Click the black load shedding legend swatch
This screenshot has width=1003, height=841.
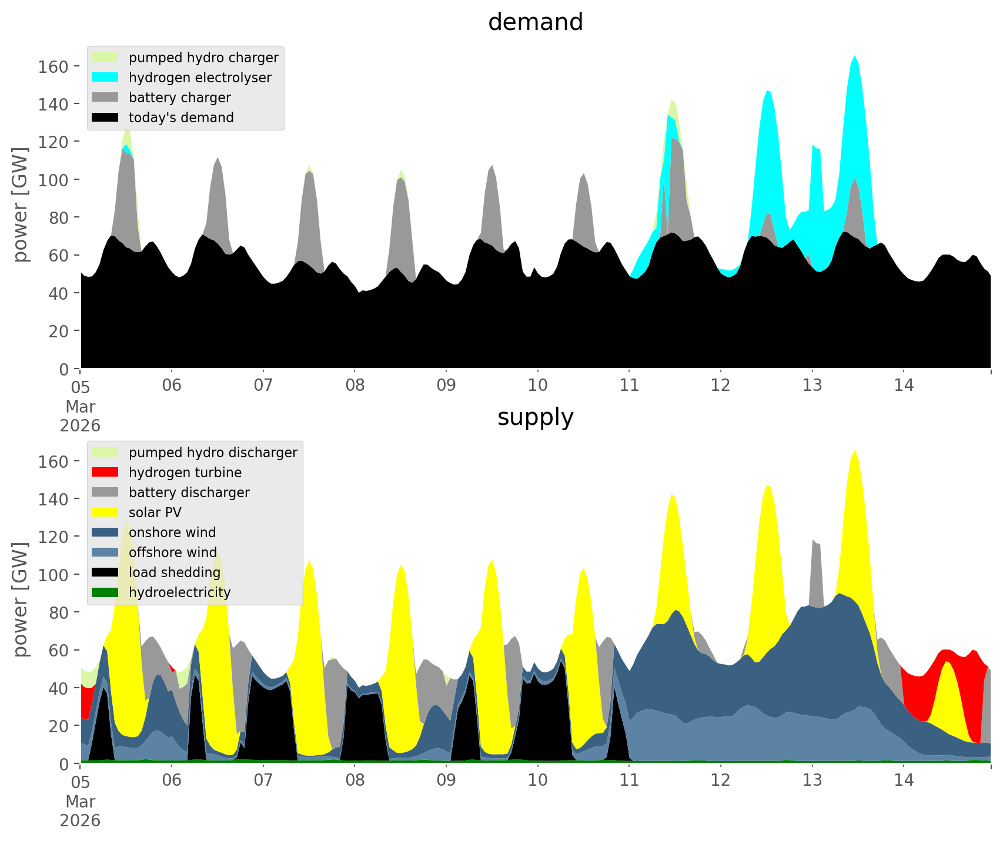click(x=105, y=572)
